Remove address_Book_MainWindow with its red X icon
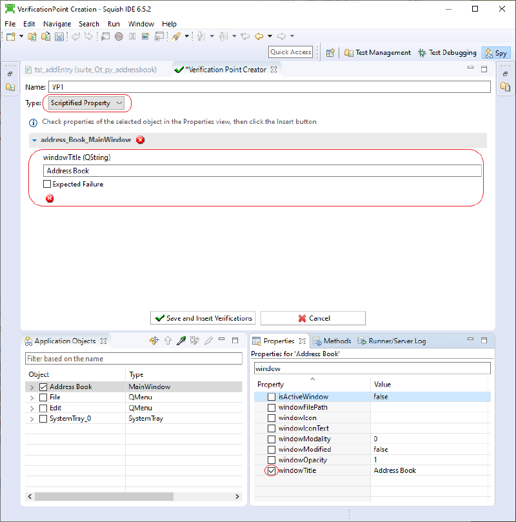516x522 pixels. click(141, 140)
